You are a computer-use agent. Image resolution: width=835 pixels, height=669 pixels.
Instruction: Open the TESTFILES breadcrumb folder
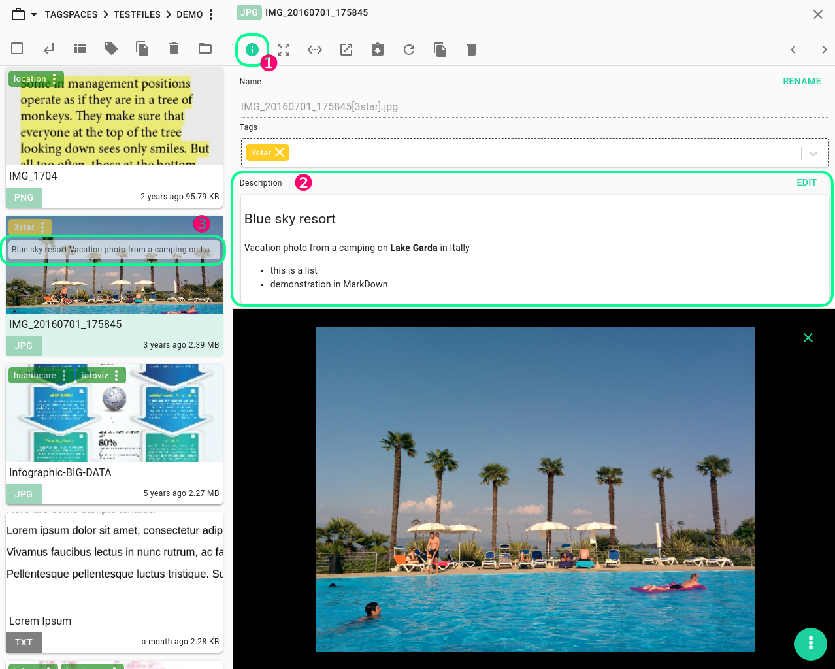coord(137,14)
